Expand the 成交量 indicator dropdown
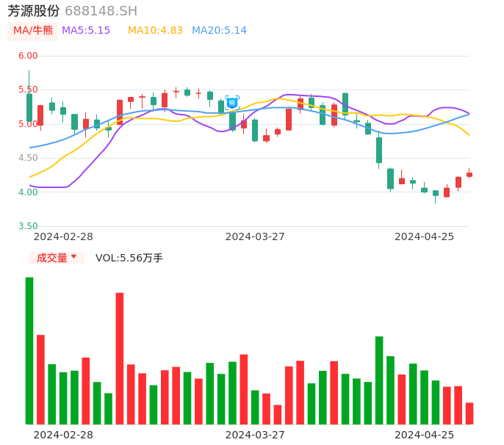This screenshot has width=504, height=445. pyautogui.click(x=57, y=258)
